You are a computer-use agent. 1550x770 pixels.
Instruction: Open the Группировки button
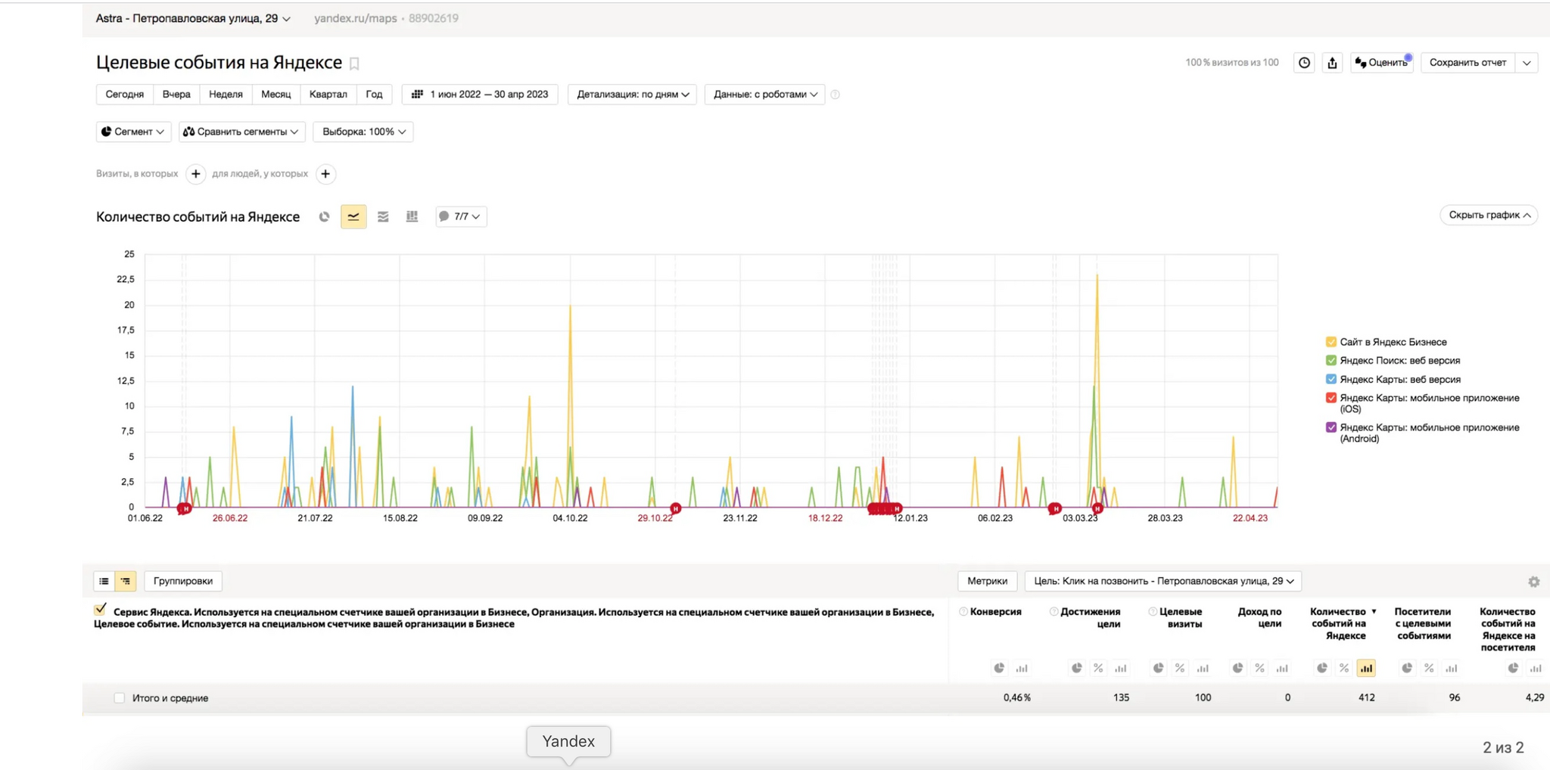pyautogui.click(x=183, y=581)
